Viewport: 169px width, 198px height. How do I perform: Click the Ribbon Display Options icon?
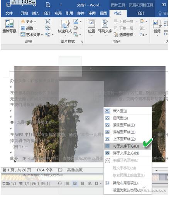[164, 5]
